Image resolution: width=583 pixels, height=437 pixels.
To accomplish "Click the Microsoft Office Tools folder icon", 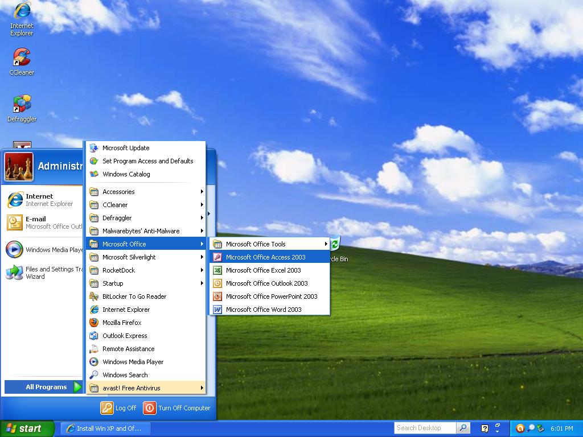I will 217,244.
